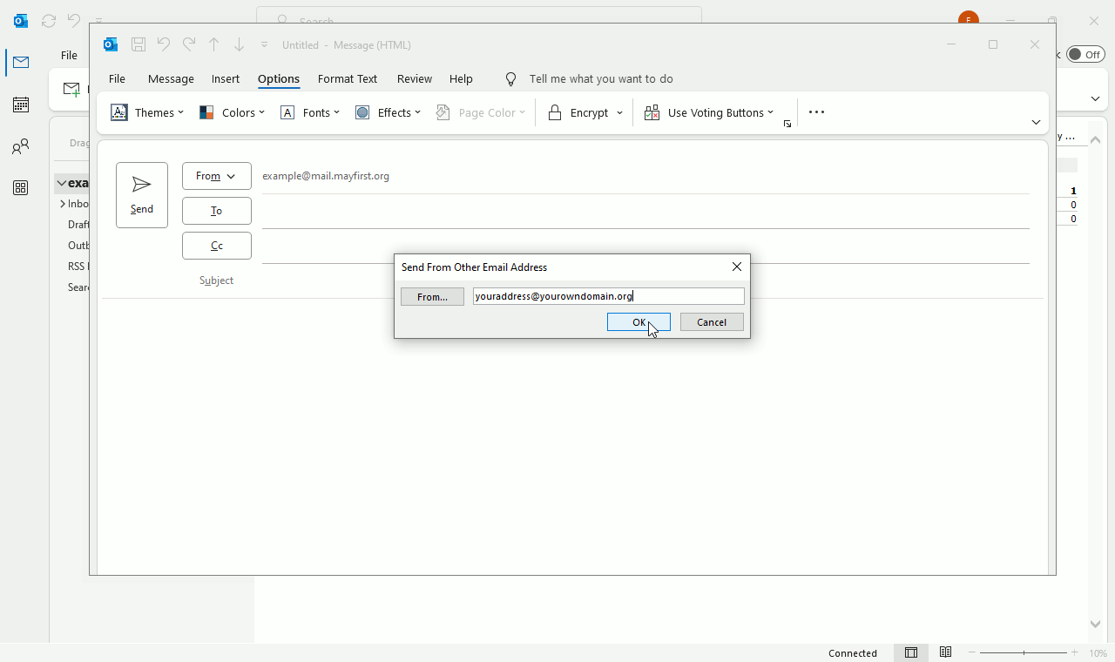Image resolution: width=1115 pixels, height=662 pixels.
Task: Click the Tell me what you want to do box
Action: click(x=601, y=78)
